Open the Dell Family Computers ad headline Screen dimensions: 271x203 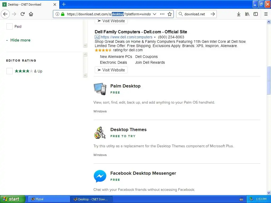[141, 32]
